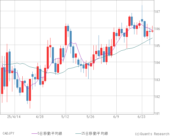172x136 pixels.
Task: Click the 102 price axis label
Action: point(157,97)
